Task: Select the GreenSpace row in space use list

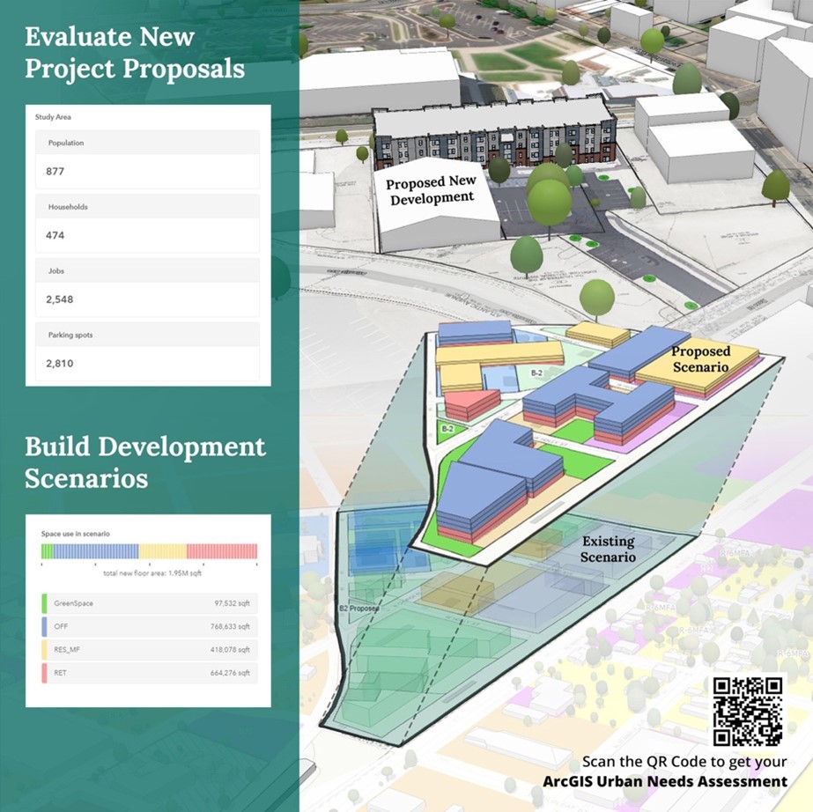Action: pyautogui.click(x=148, y=603)
